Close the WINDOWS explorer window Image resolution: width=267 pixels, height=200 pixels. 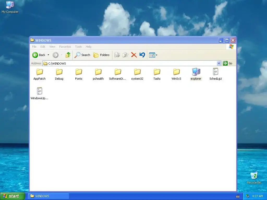click(x=233, y=40)
